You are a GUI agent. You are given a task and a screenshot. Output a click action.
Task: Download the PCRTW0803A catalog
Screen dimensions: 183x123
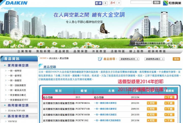(x=169, y=103)
